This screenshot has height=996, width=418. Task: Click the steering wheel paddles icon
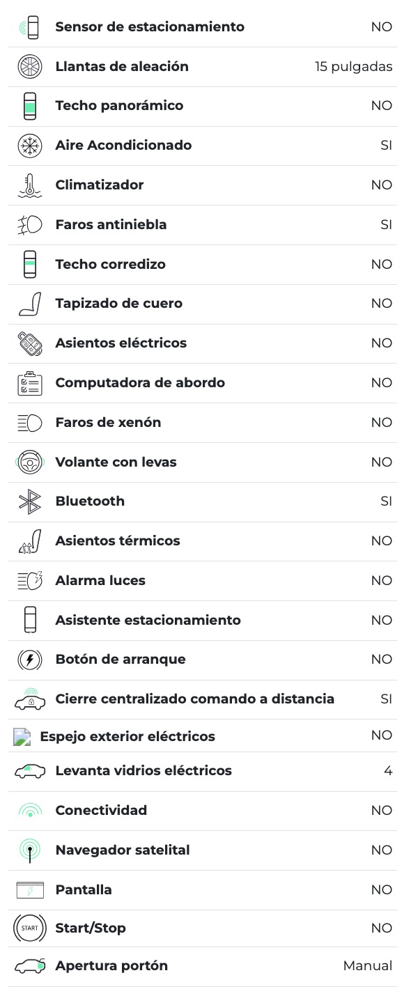point(30,462)
